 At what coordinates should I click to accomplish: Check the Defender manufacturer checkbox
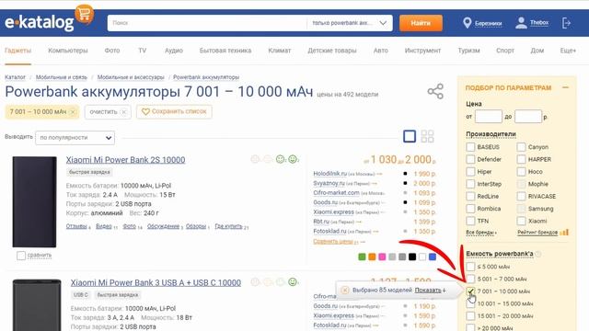click(x=470, y=159)
